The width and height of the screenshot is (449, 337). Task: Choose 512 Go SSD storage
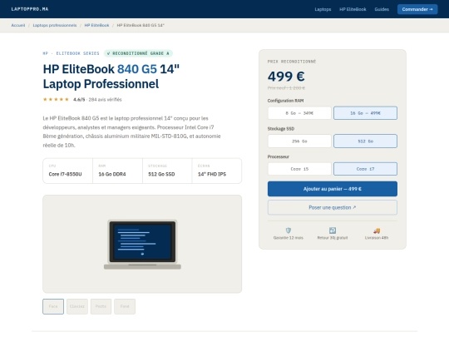coord(365,141)
